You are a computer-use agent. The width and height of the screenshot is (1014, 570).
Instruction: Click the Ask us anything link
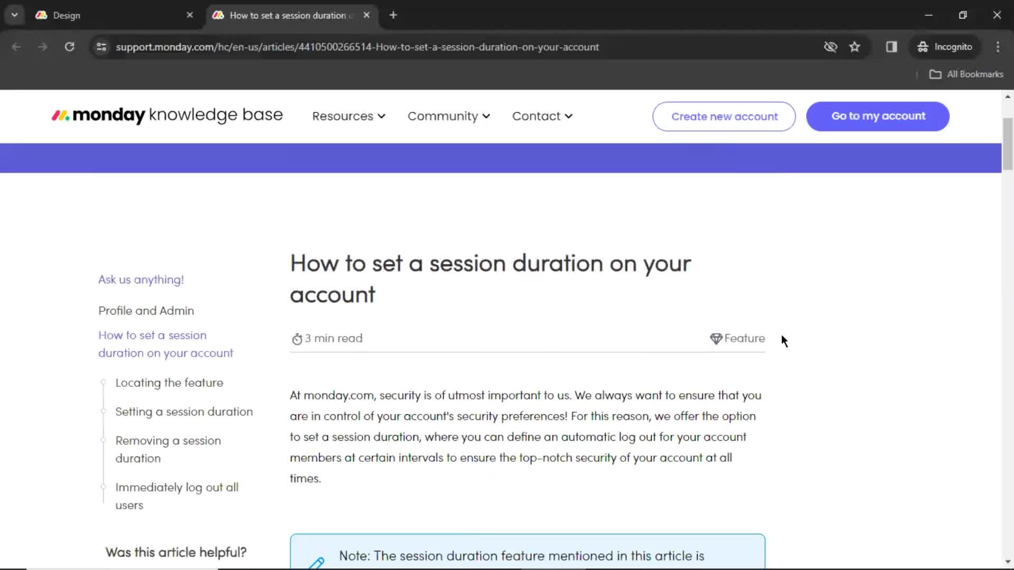(x=142, y=279)
